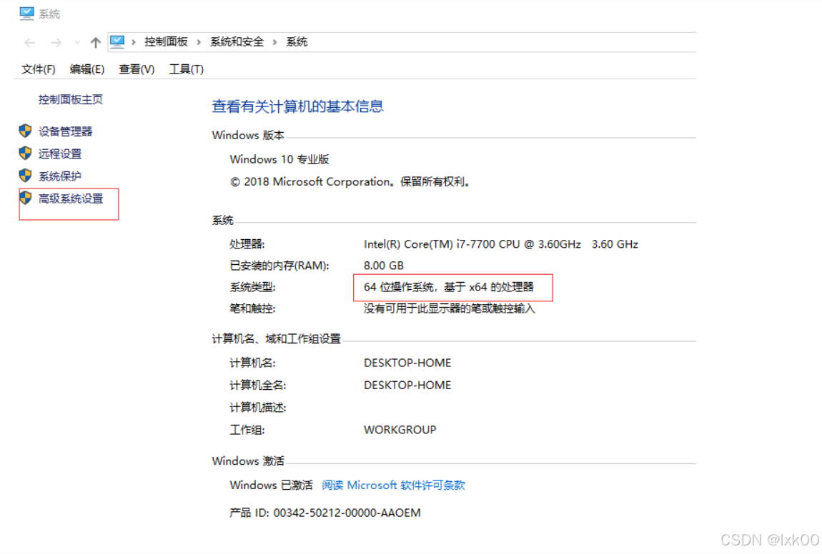822x554 pixels.
Task: Open 远程设置 link
Action: click(60, 154)
